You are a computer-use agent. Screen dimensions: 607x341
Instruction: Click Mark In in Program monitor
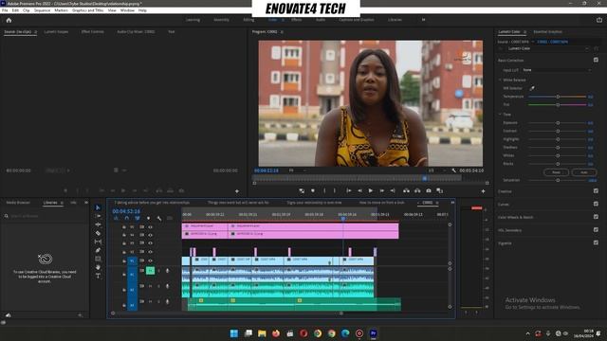(x=324, y=190)
